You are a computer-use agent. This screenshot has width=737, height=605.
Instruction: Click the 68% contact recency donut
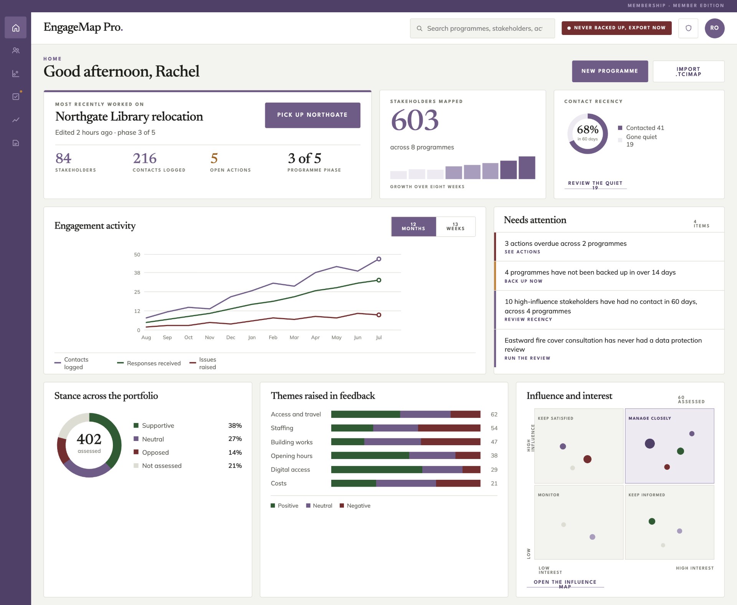588,134
